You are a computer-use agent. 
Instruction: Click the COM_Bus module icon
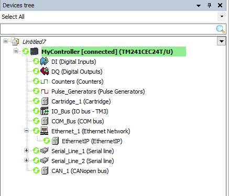(x=45, y=121)
